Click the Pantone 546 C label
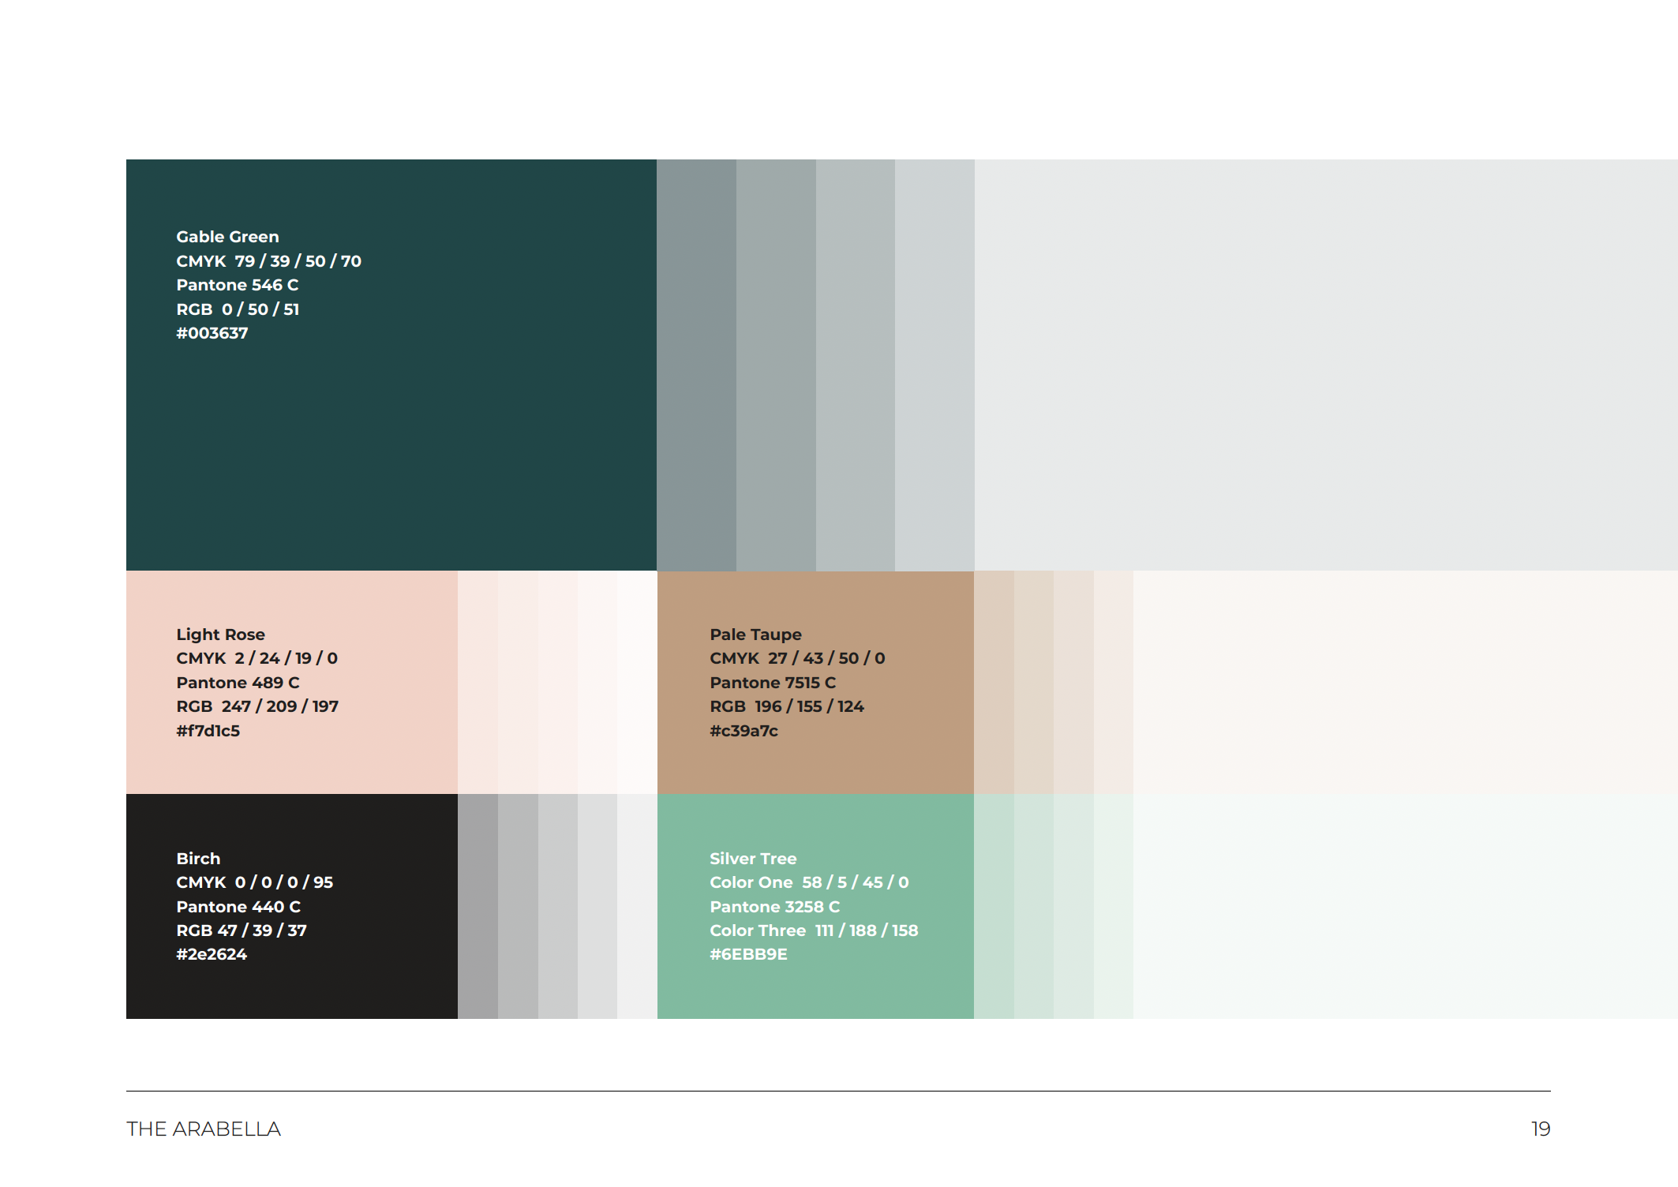This screenshot has height=1187, width=1678. [238, 285]
